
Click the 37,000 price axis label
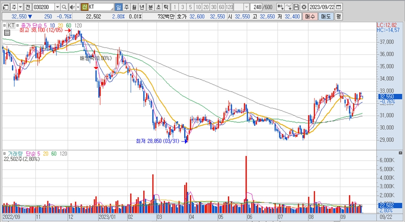(387, 42)
